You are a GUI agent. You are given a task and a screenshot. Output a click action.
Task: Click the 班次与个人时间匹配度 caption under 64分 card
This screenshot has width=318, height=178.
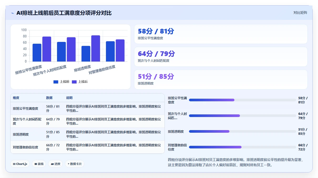pos(153,61)
